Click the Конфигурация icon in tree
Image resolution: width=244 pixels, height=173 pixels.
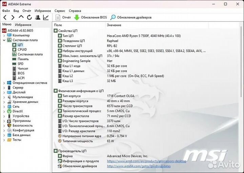coord(9,131)
